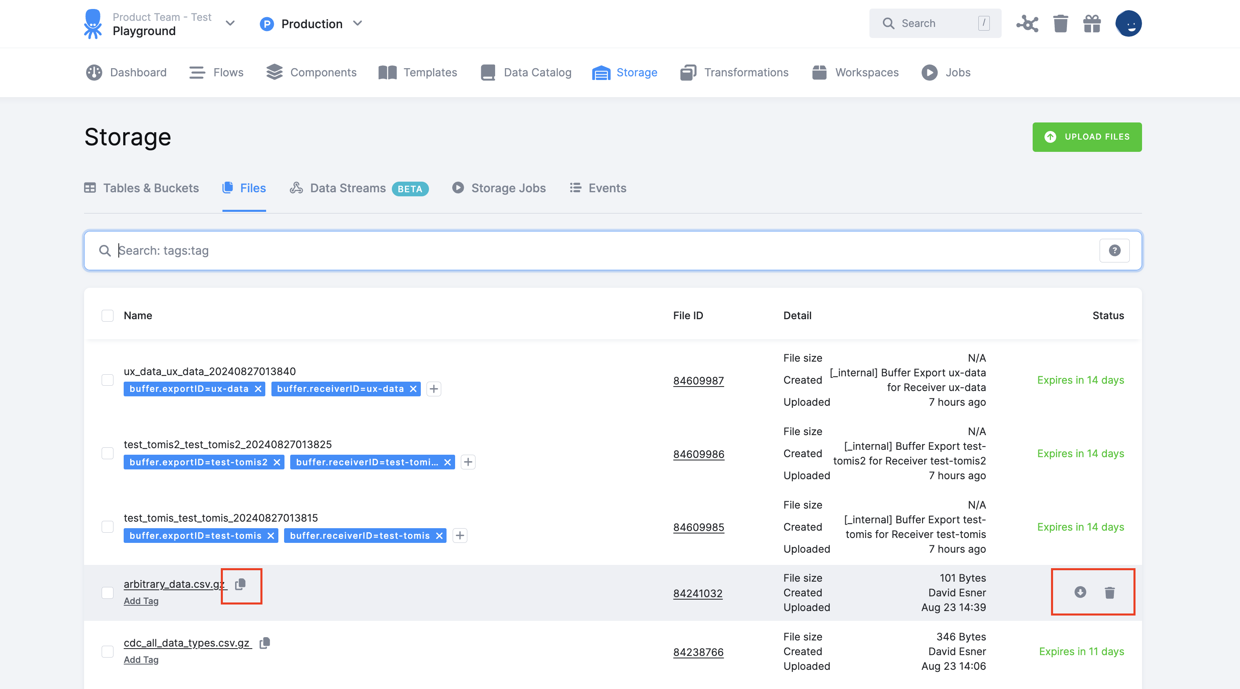
Task: Open the Events tab
Action: coord(598,188)
